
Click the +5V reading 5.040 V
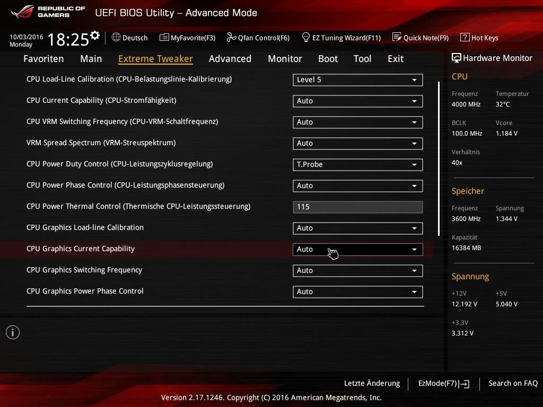click(506, 304)
